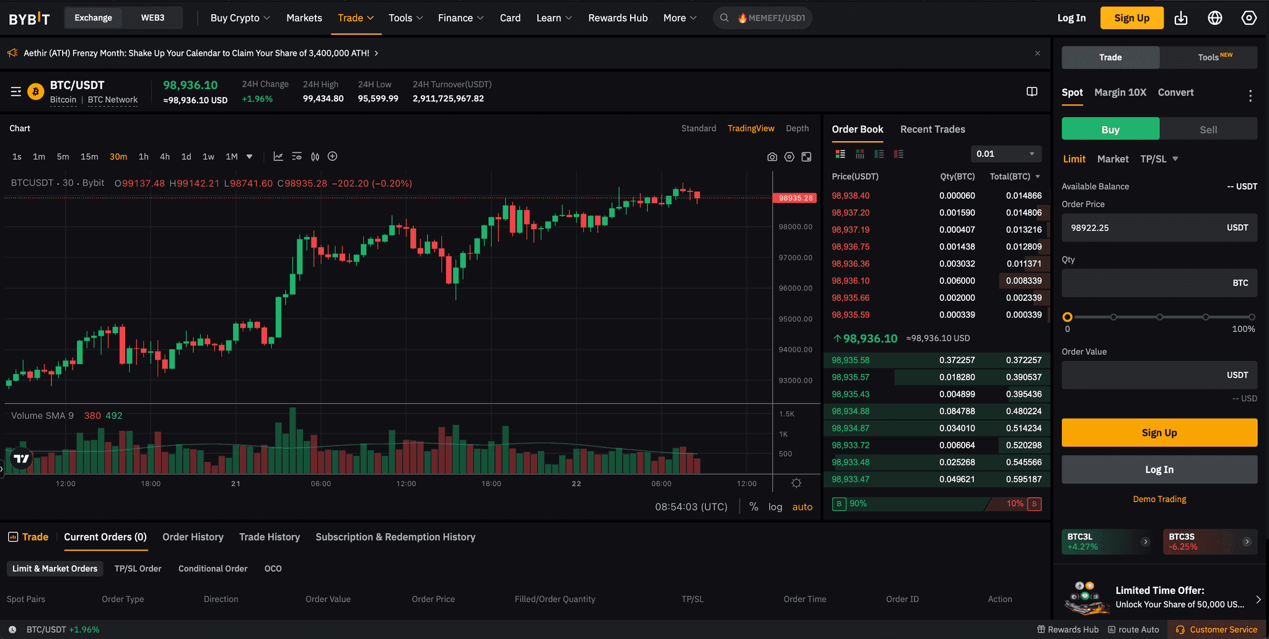Show only buy orders in order book
This screenshot has width=1269, height=639.
pyautogui.click(x=879, y=154)
